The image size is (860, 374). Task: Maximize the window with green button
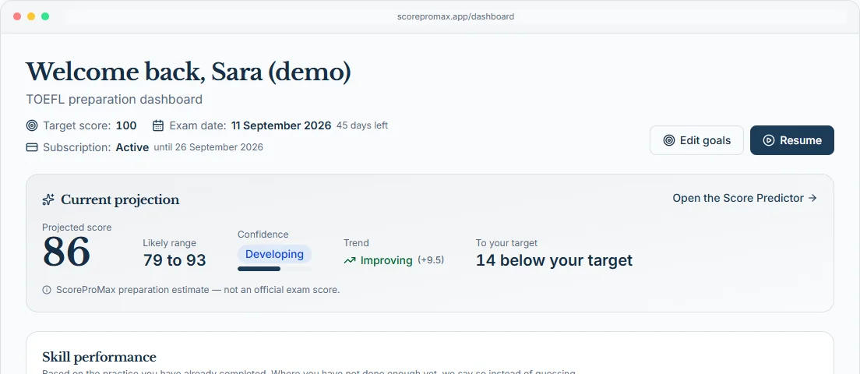pos(45,16)
